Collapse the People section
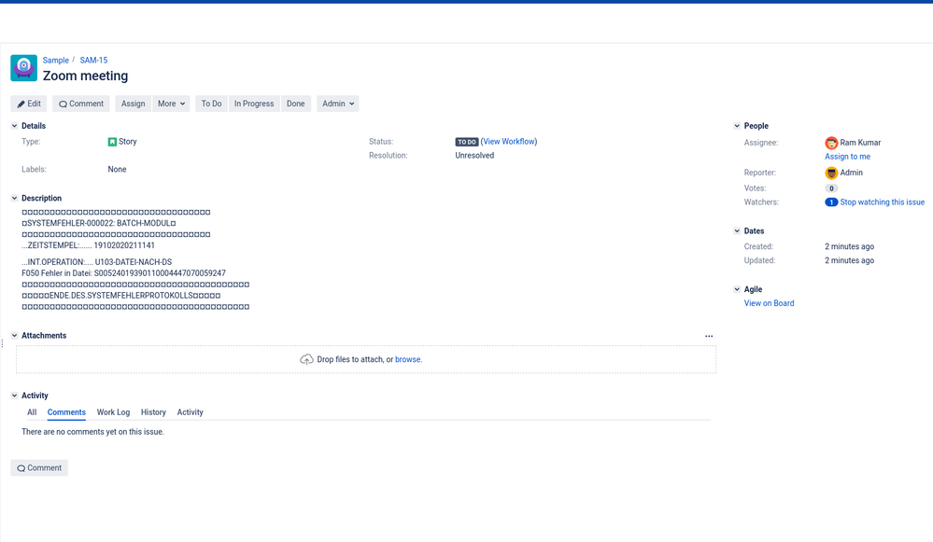 pos(737,126)
